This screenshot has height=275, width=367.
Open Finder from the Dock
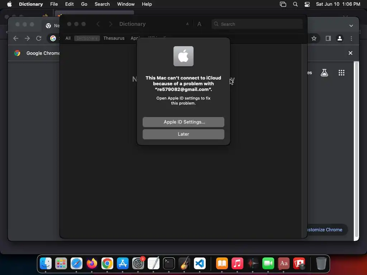pyautogui.click(x=46, y=264)
